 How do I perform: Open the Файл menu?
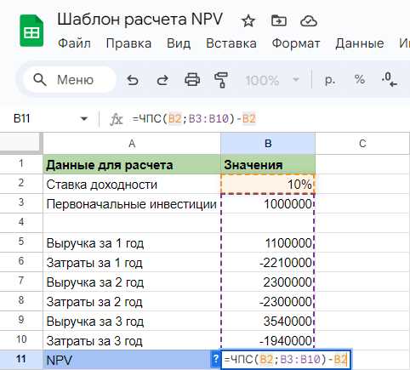[74, 43]
